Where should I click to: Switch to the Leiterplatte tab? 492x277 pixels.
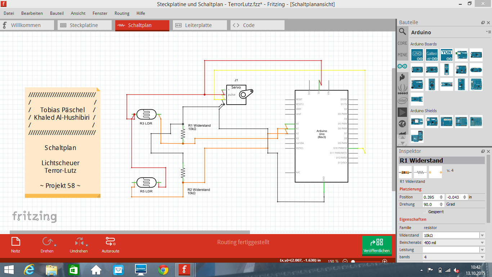click(x=198, y=25)
